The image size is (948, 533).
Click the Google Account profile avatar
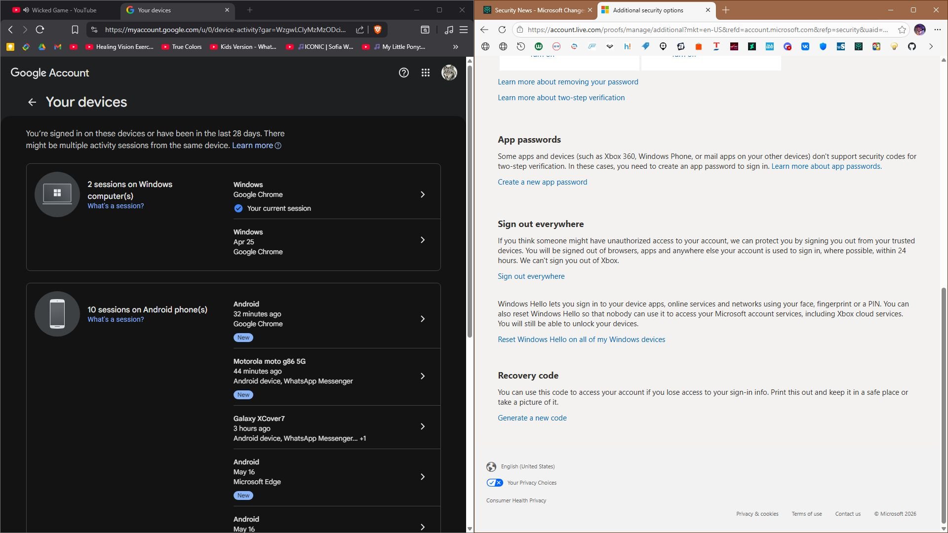[x=449, y=73]
